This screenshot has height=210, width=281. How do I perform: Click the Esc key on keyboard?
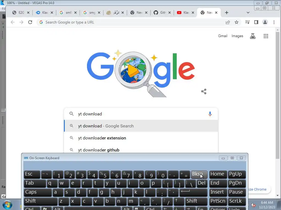coord(32,174)
